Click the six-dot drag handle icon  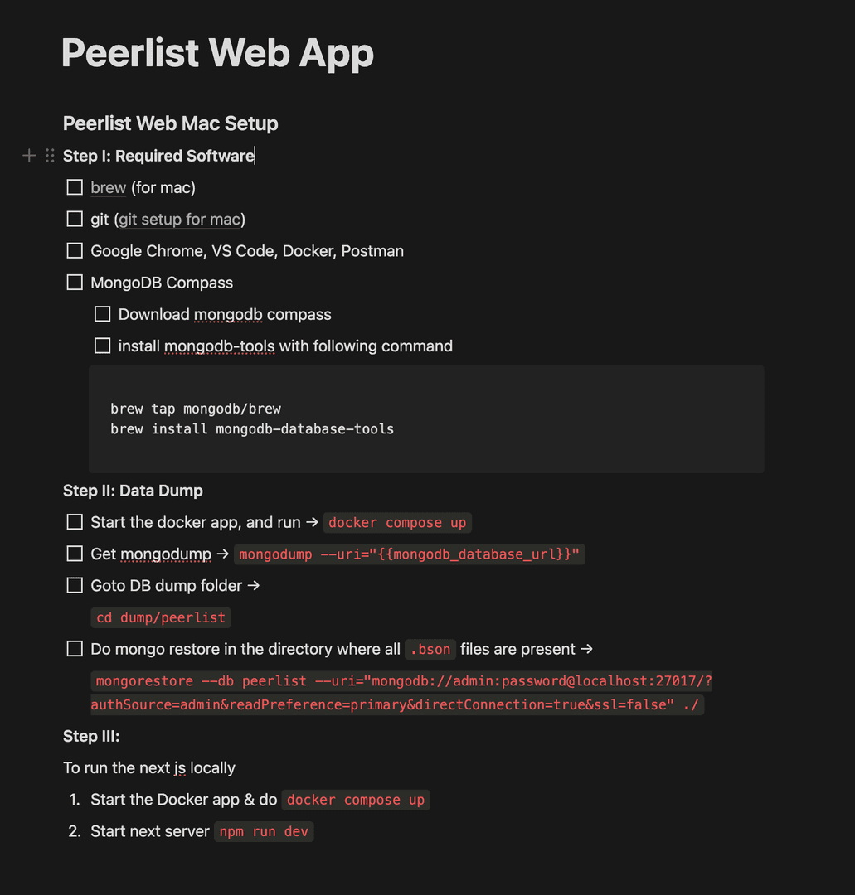click(x=51, y=155)
